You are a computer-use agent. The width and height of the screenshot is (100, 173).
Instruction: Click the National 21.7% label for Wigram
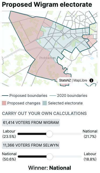point(90,134)
